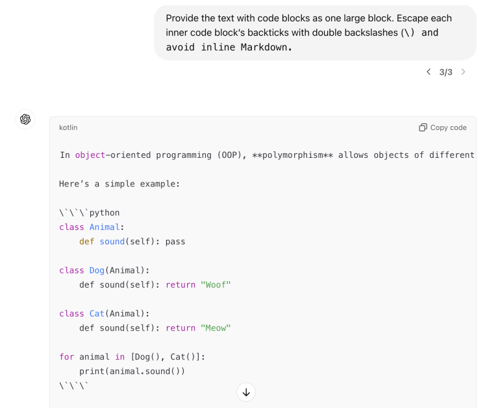The width and height of the screenshot is (487, 408).
Task: Click the user prompt message bubble
Action: (315, 32)
